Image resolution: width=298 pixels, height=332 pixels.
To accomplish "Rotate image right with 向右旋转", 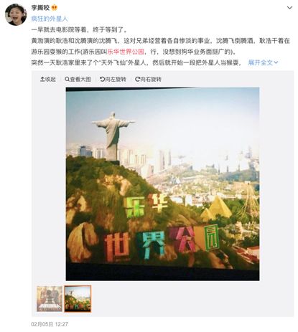I will point(148,79).
